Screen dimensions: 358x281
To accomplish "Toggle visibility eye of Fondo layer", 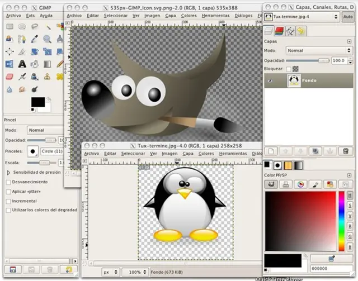I will pyautogui.click(x=271, y=80).
